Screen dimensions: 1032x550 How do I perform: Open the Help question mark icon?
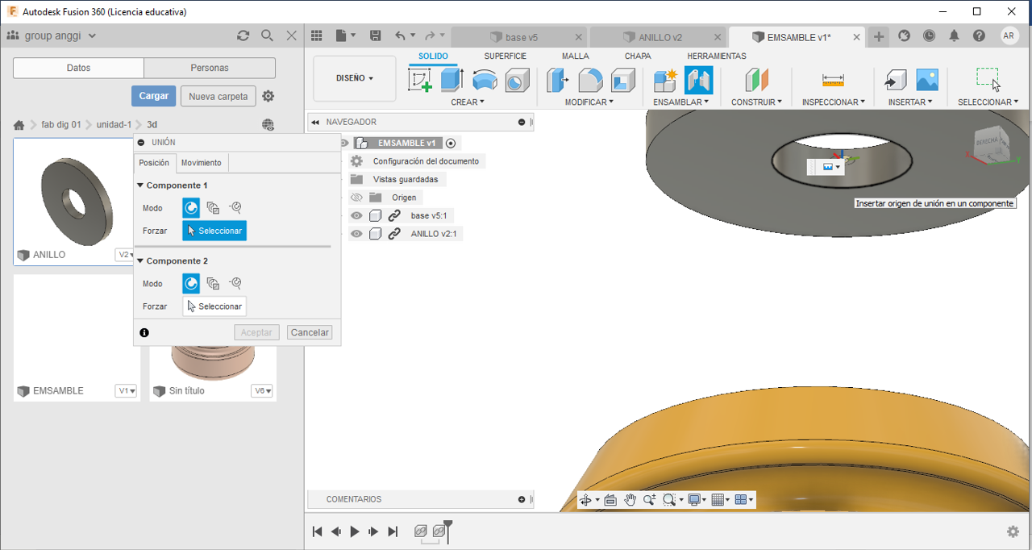979,35
